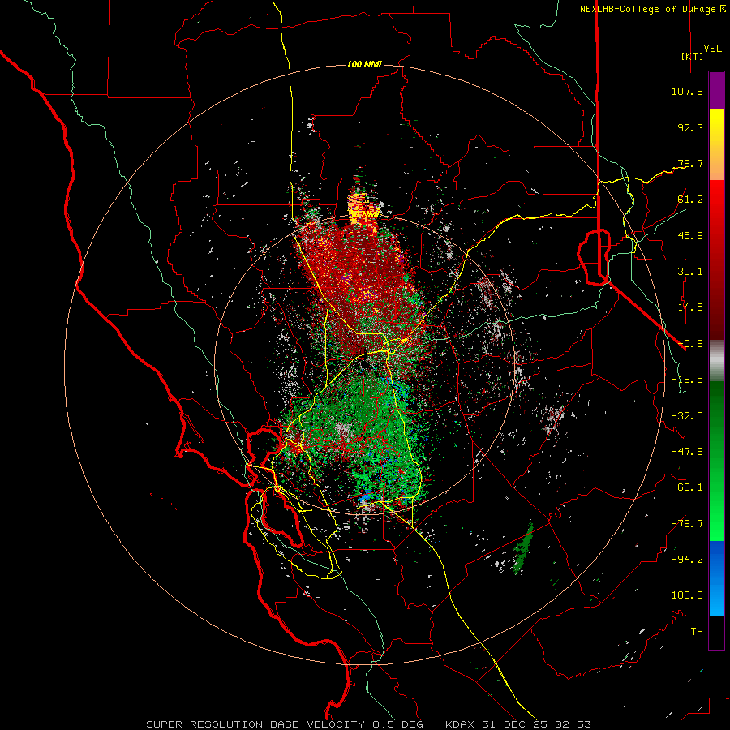Click the -78.7 scale value

point(687,524)
